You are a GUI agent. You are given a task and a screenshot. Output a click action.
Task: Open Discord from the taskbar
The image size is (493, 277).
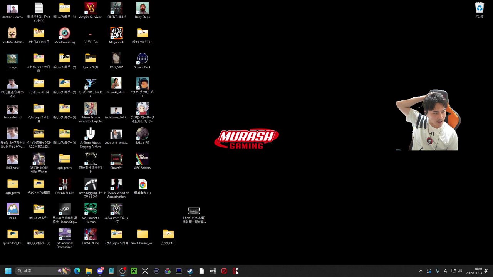[100, 271]
